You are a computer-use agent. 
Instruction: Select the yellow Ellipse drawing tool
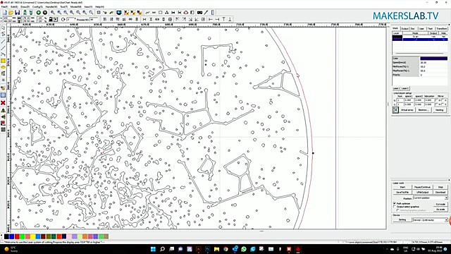tap(3, 67)
